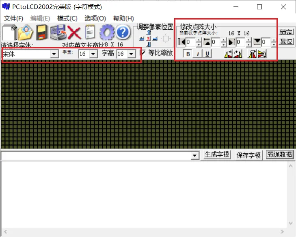This screenshot has width=296, height=237.
Task: Open the 编辑(E) menu
Action: click(x=40, y=18)
